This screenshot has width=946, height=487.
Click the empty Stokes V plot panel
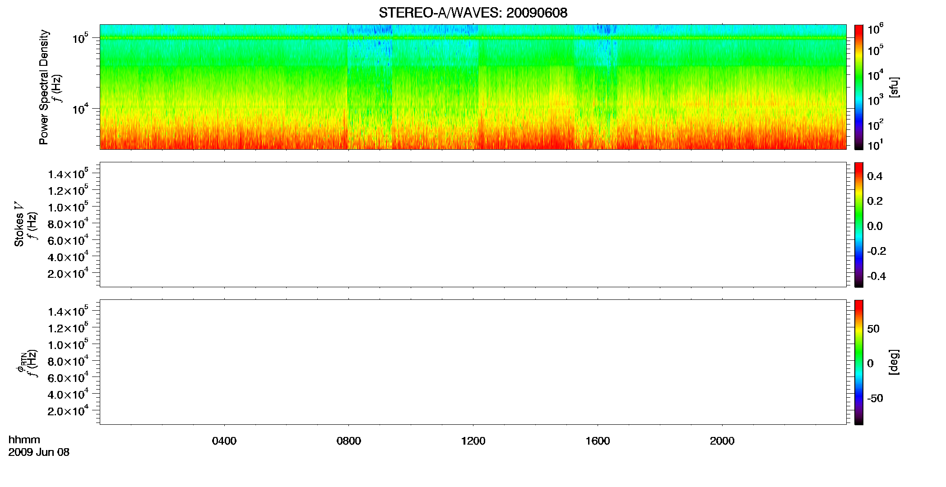(x=473, y=225)
